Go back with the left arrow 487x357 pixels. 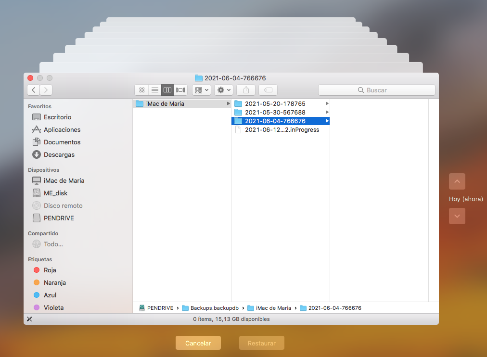click(34, 90)
